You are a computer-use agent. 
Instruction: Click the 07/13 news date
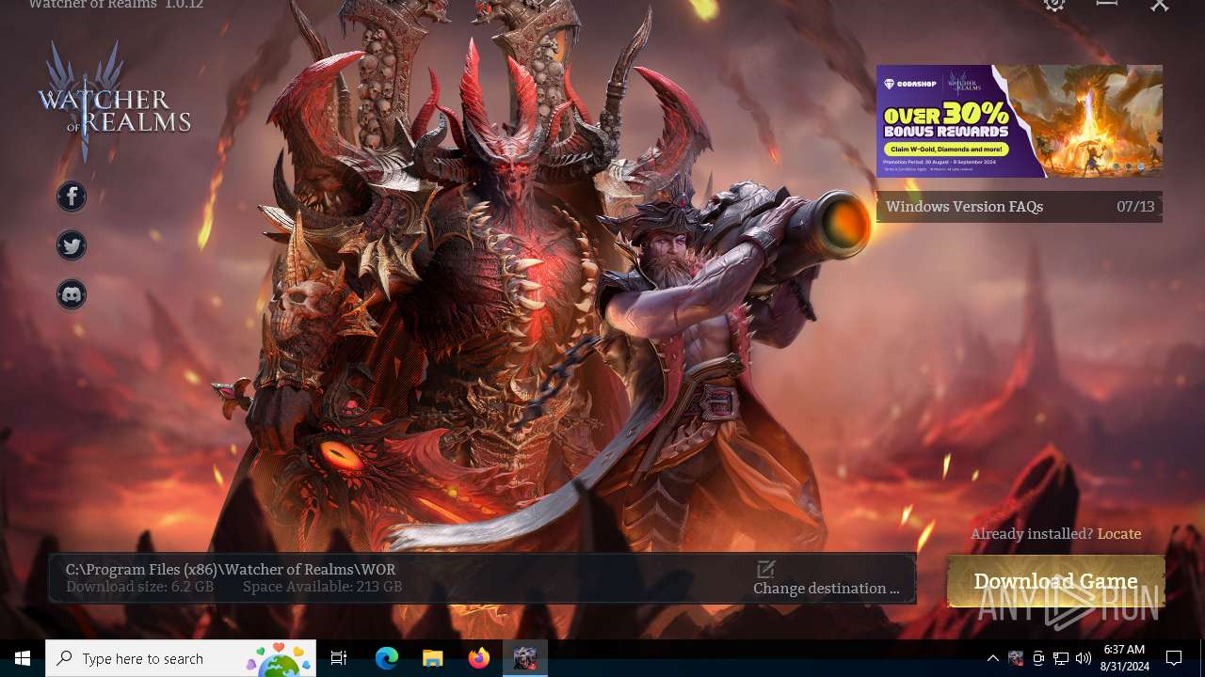[1135, 207]
